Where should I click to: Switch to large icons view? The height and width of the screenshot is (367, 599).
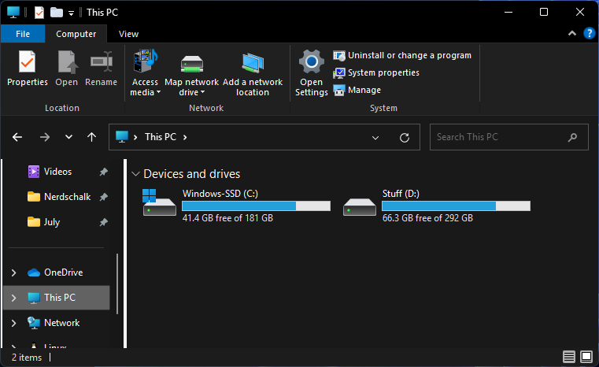(585, 358)
